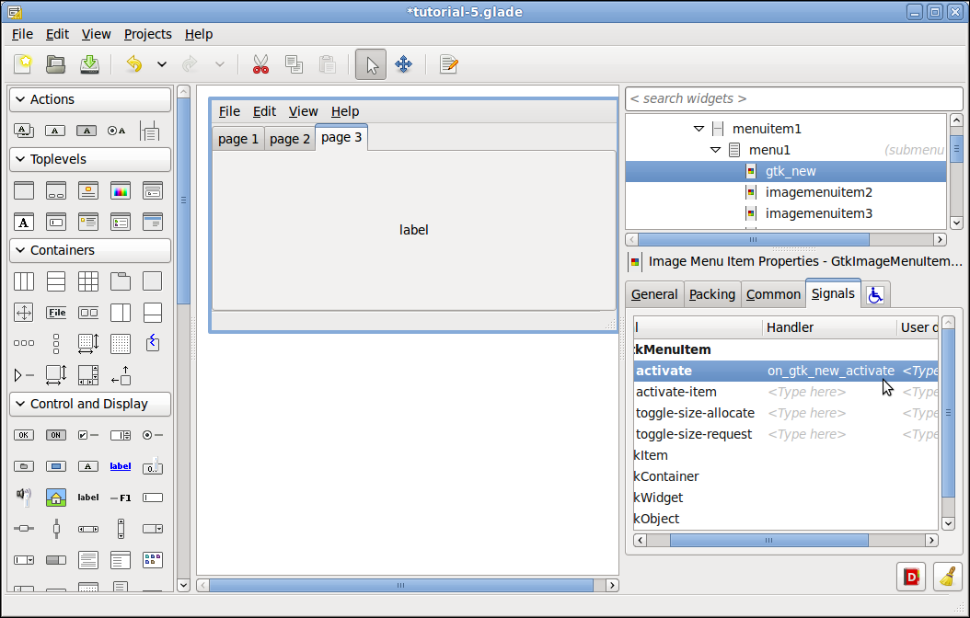970x618 pixels.
Task: Choose the Accel Label F1 icon
Action: pyautogui.click(x=120, y=498)
